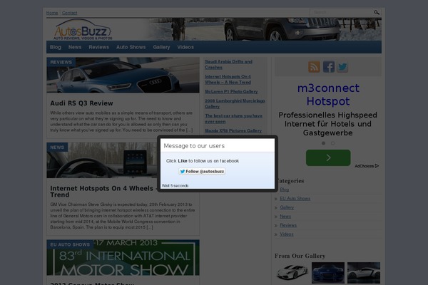Click the REVIEWS category label
The image size is (428, 285).
tap(61, 62)
